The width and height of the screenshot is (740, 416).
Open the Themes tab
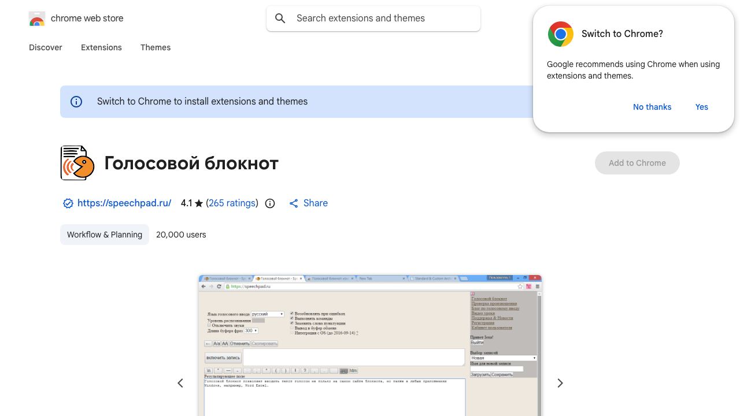tap(156, 47)
